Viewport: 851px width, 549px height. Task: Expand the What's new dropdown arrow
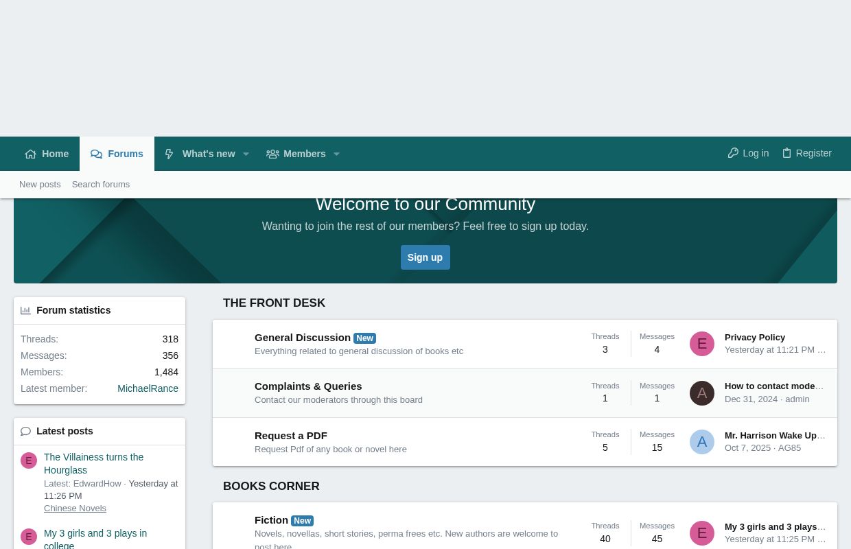pos(246,154)
